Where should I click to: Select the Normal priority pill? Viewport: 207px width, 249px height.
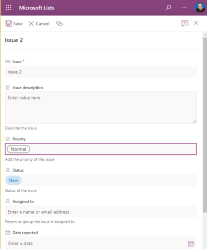pyautogui.click(x=18, y=149)
